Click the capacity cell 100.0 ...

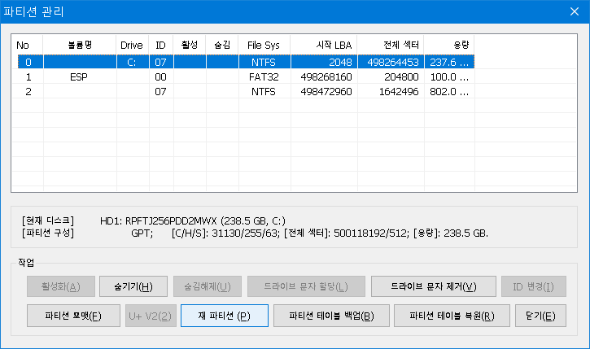point(449,76)
